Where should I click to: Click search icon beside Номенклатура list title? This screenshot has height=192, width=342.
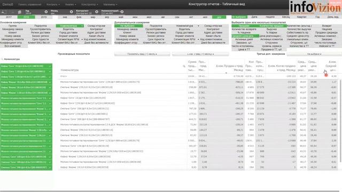[x=2, y=59]
